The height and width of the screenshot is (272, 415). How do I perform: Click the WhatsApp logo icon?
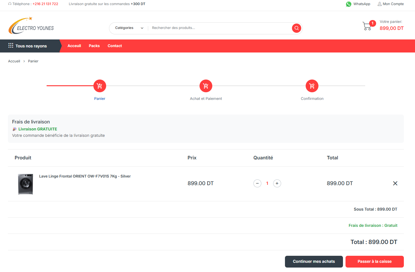(349, 4)
